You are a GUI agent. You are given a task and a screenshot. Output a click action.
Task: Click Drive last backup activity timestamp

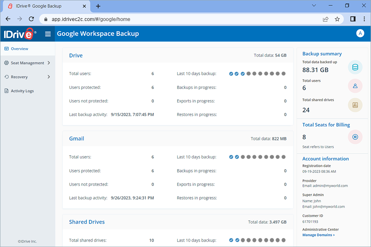click(x=132, y=114)
